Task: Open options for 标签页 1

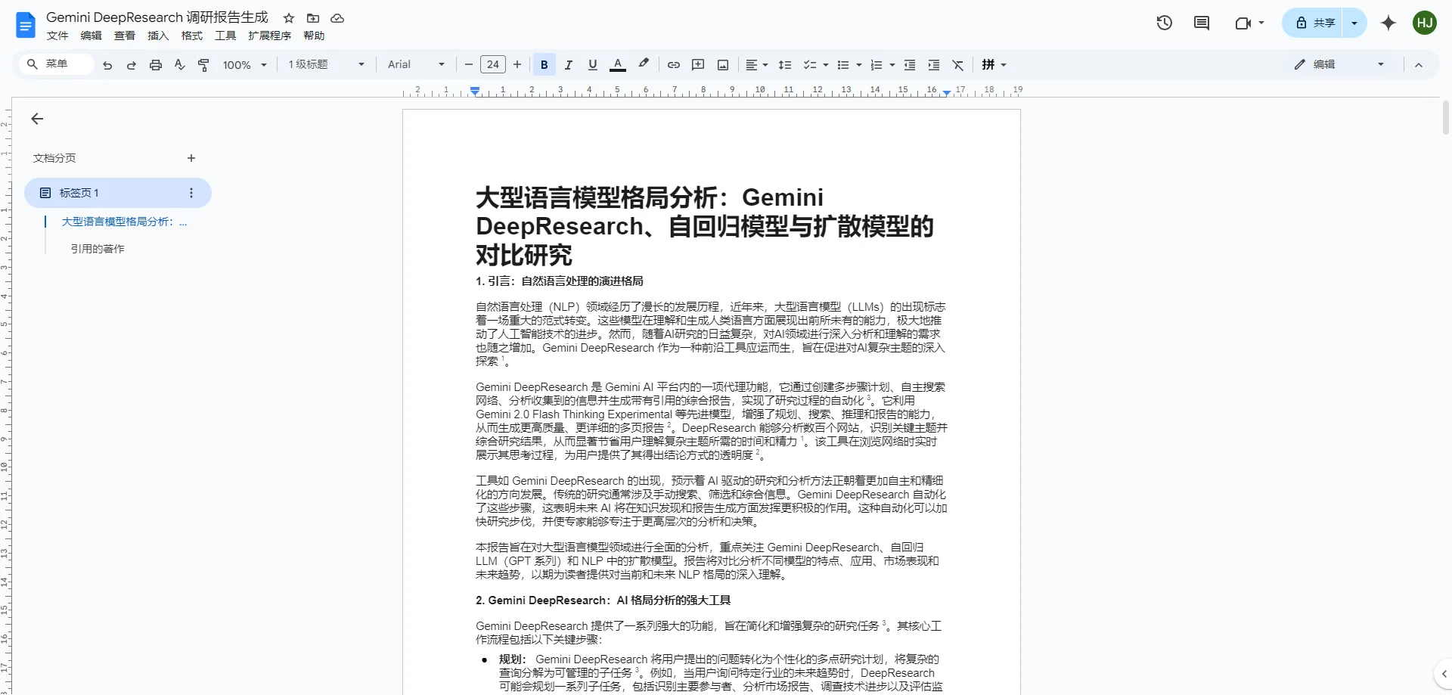Action: (x=191, y=193)
